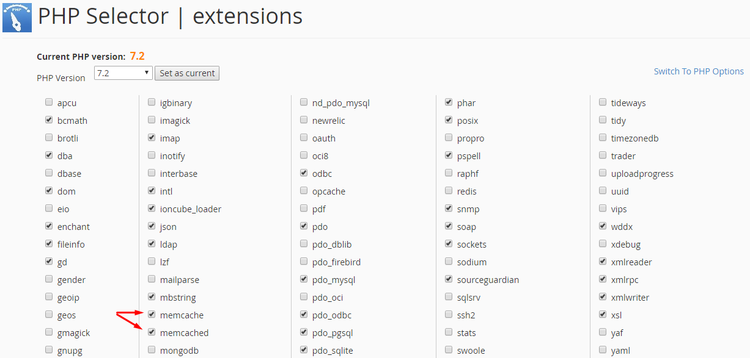The height and width of the screenshot is (358, 750).
Task: Select the newrelic extension checkbox
Action: (304, 120)
